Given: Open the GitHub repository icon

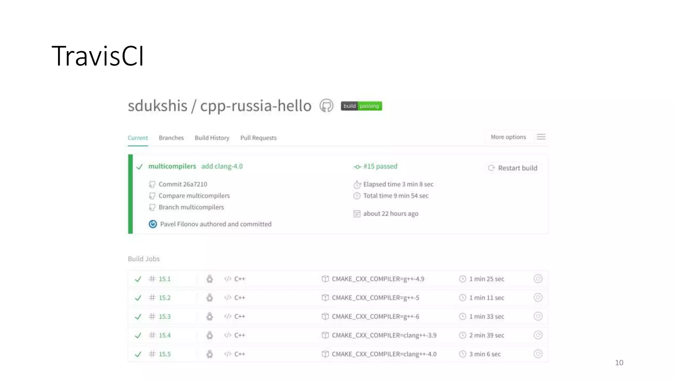Looking at the screenshot, I should click(326, 106).
